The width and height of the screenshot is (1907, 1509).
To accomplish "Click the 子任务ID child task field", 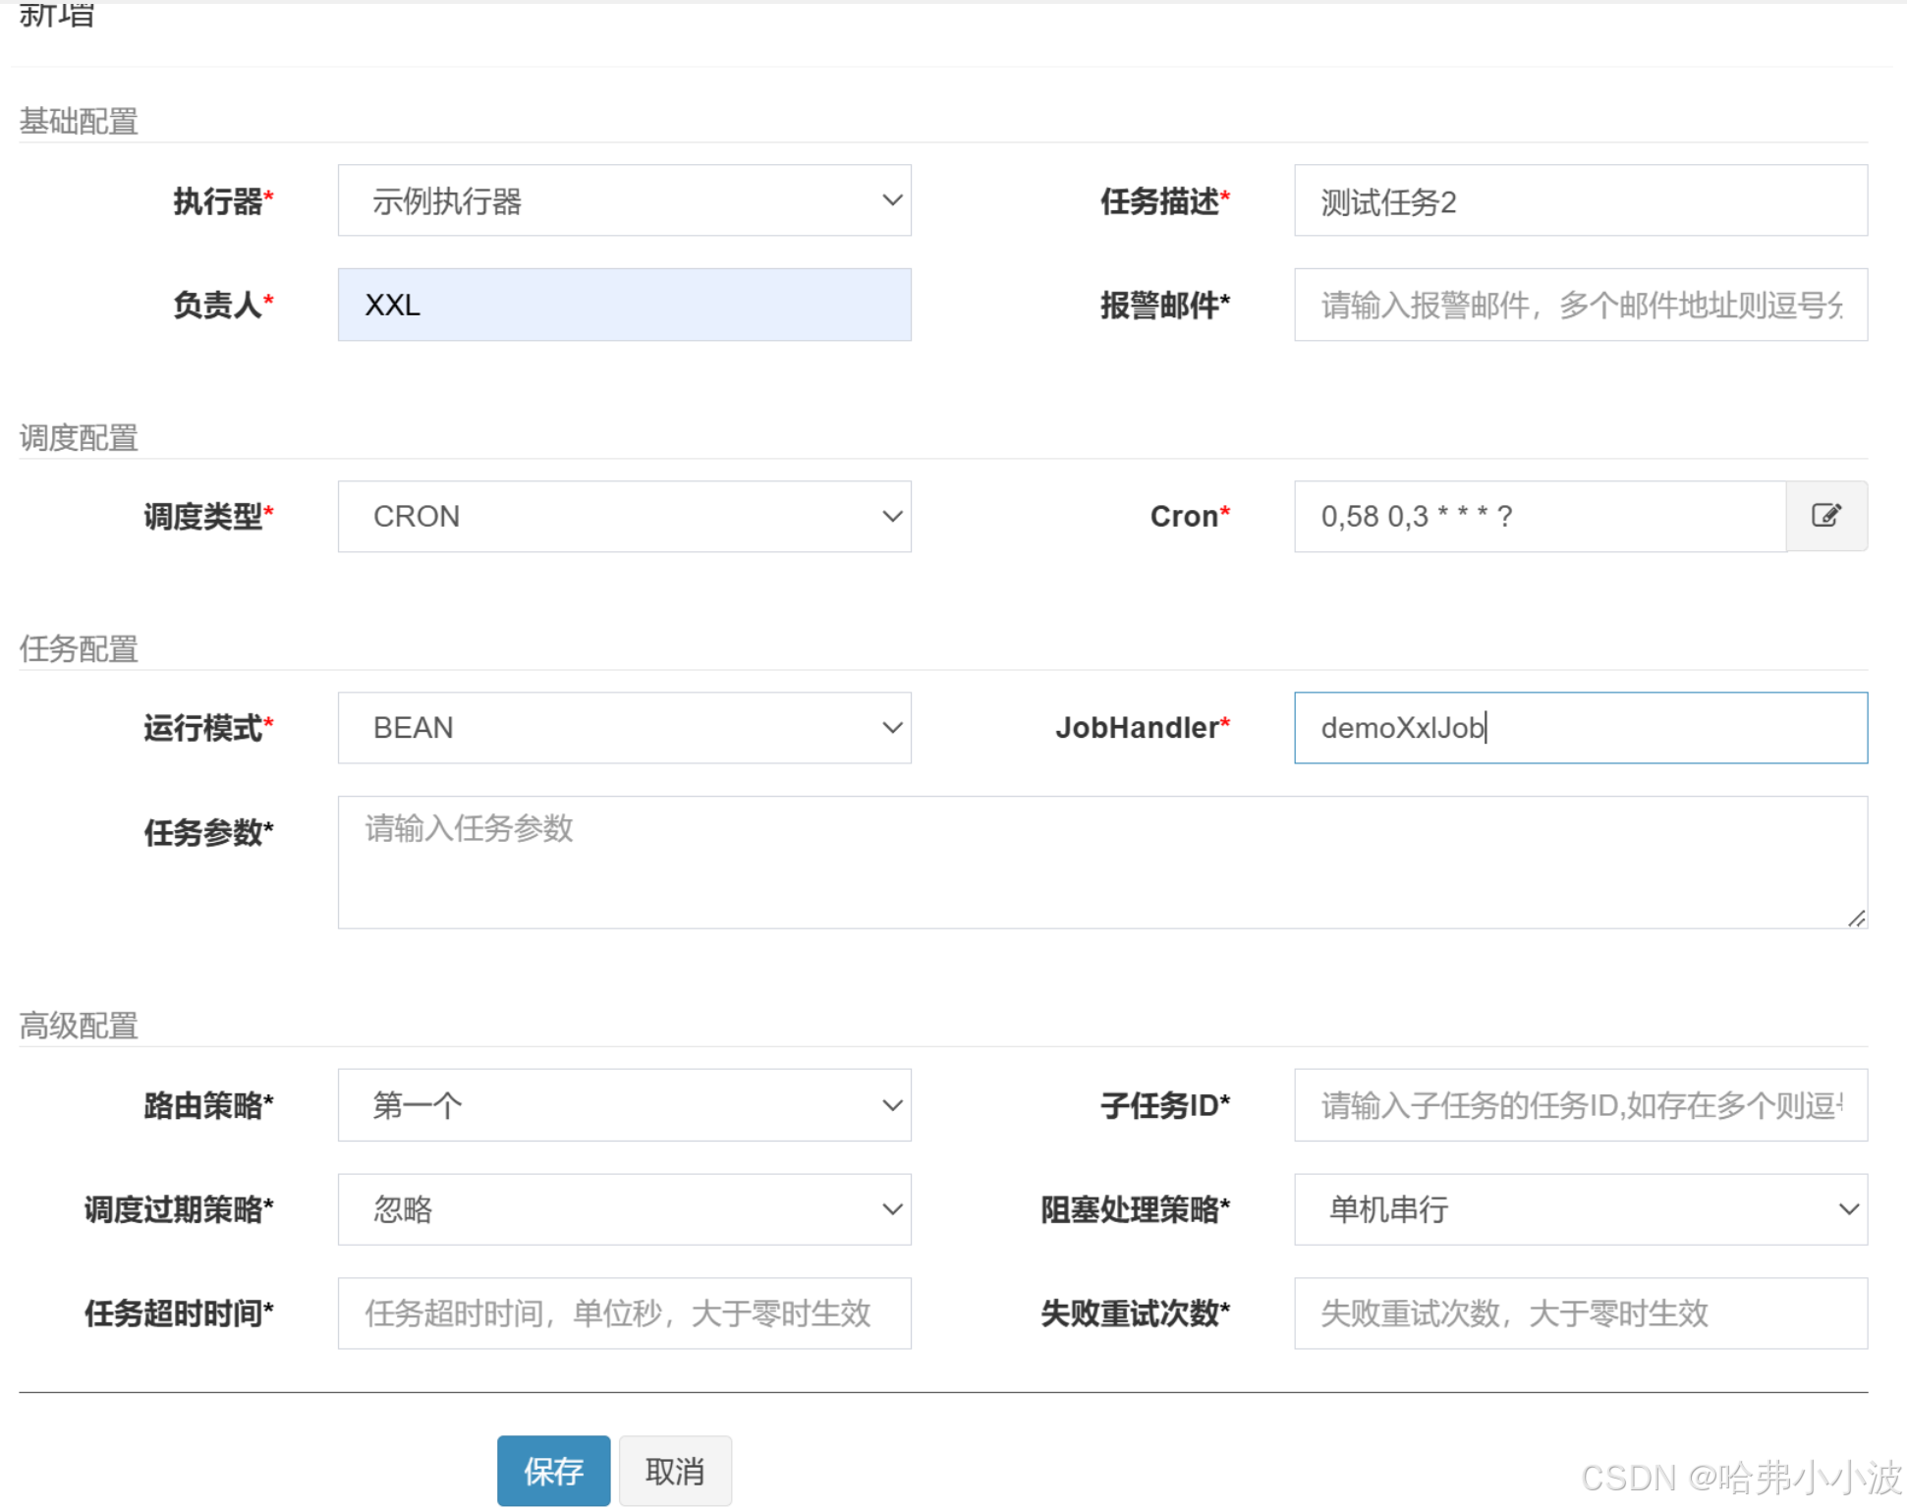I will 1579,1105.
